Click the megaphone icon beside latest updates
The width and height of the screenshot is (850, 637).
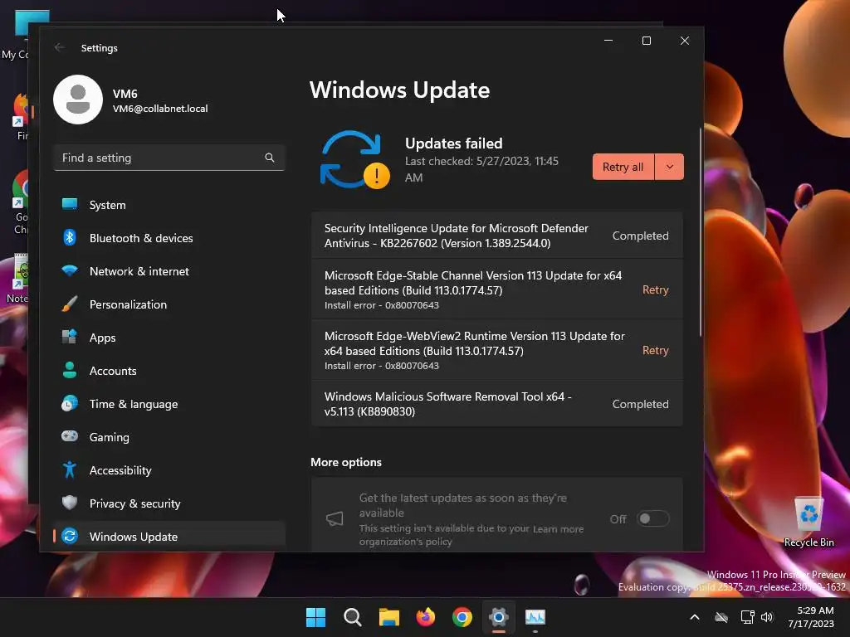coord(335,519)
